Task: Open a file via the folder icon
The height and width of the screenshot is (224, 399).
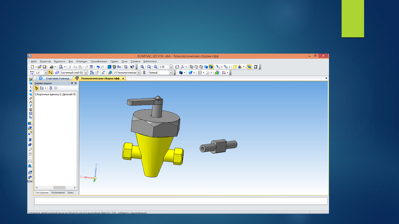Action: [x=39, y=67]
